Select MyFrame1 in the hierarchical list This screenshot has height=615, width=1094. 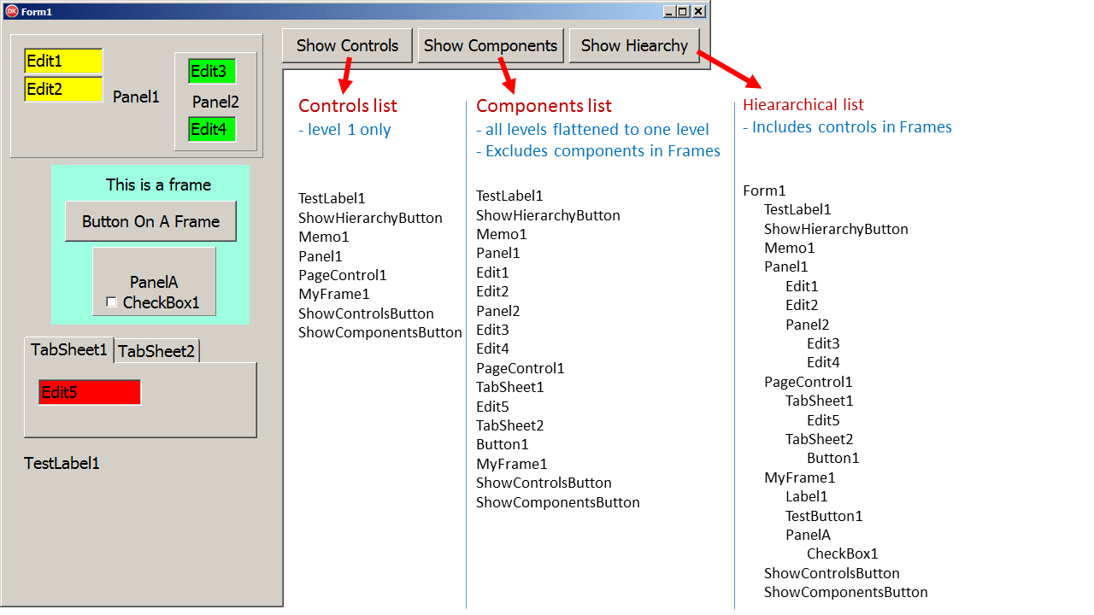pos(799,477)
